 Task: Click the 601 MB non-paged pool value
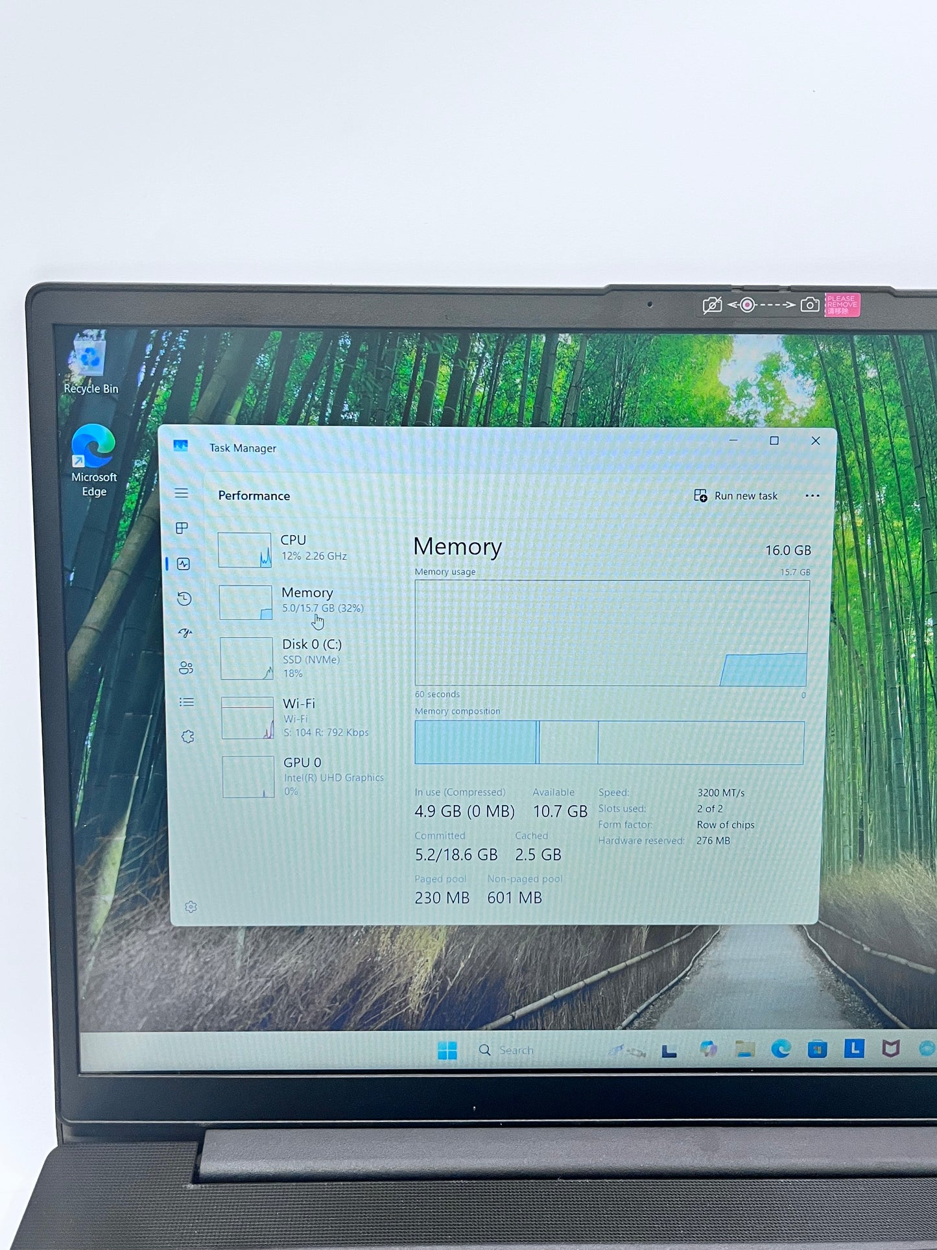pos(514,898)
